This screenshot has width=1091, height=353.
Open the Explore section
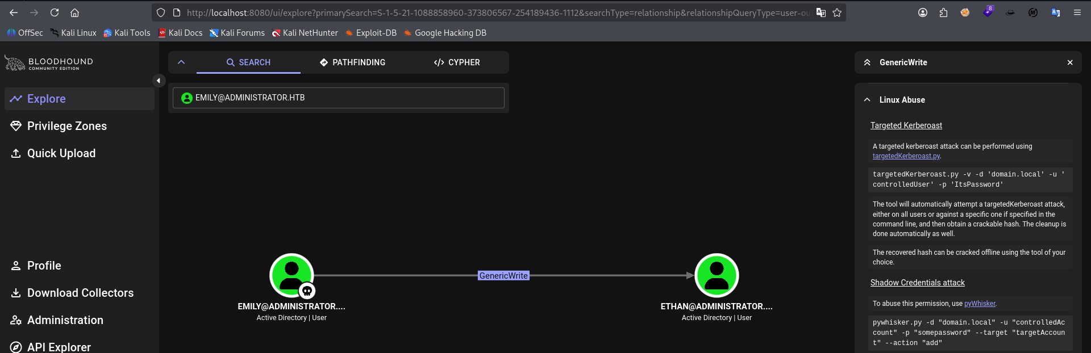pos(80,99)
